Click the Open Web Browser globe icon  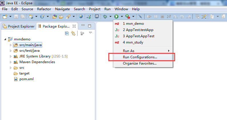[81, 16]
